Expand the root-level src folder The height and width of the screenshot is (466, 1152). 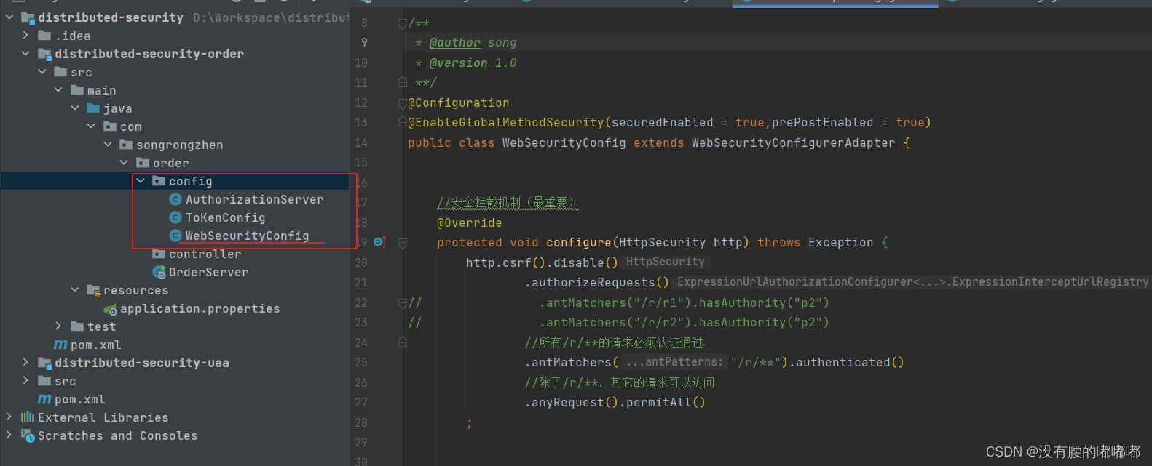click(26, 380)
